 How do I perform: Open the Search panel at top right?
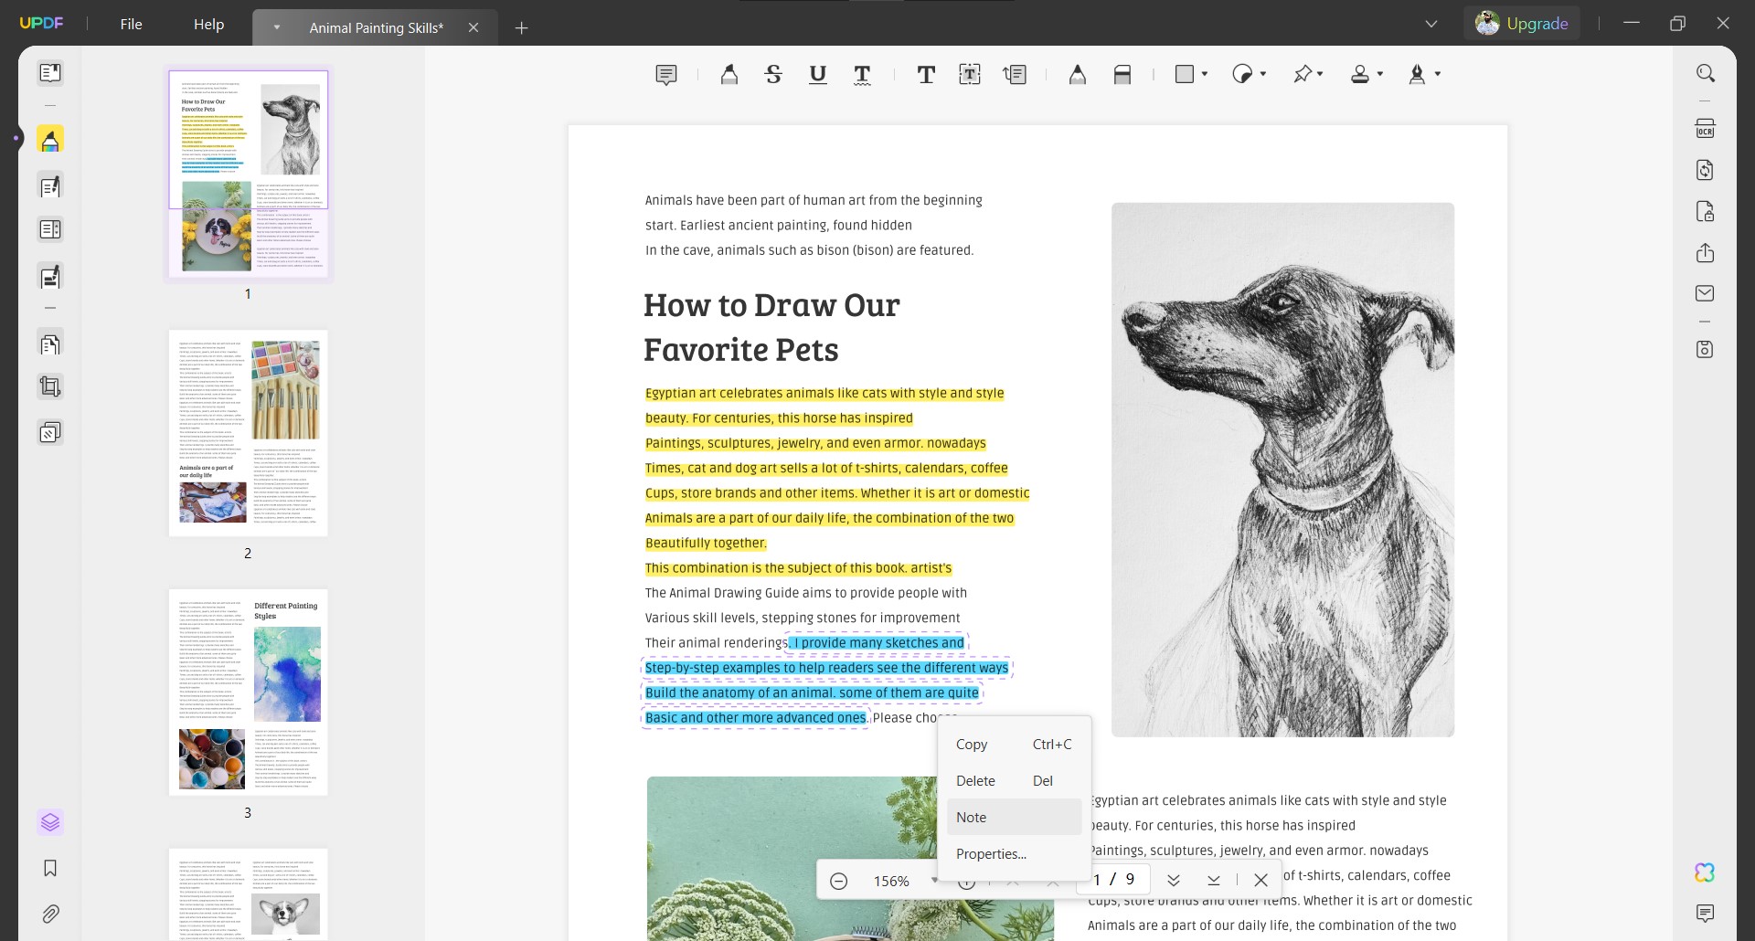tap(1706, 73)
